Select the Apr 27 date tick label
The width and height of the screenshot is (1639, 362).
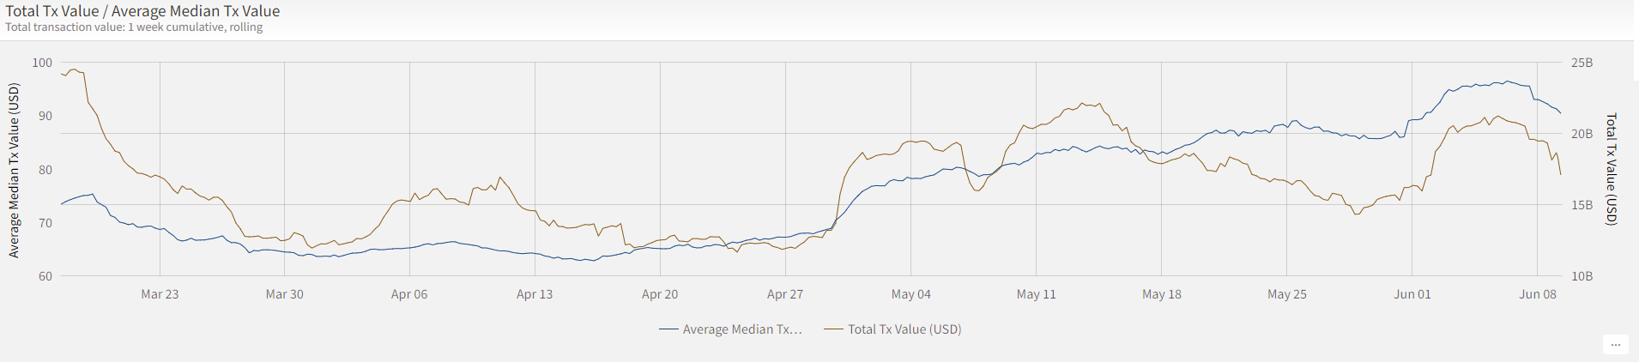785,294
